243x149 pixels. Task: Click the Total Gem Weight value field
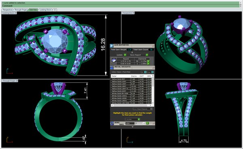pos(130,50)
